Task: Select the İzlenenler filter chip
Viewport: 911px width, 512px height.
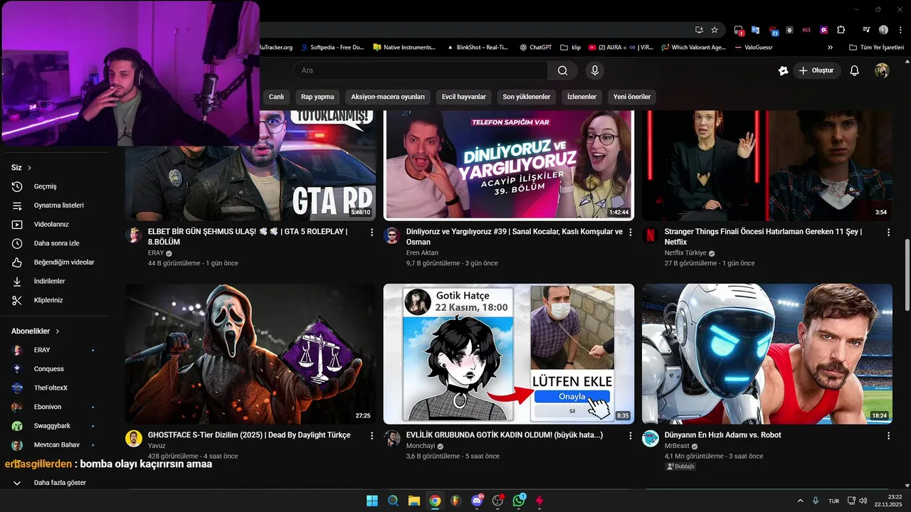Action: click(x=581, y=97)
